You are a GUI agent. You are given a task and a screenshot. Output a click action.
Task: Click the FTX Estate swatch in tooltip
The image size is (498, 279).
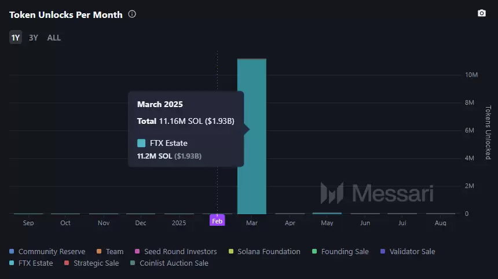click(141, 143)
